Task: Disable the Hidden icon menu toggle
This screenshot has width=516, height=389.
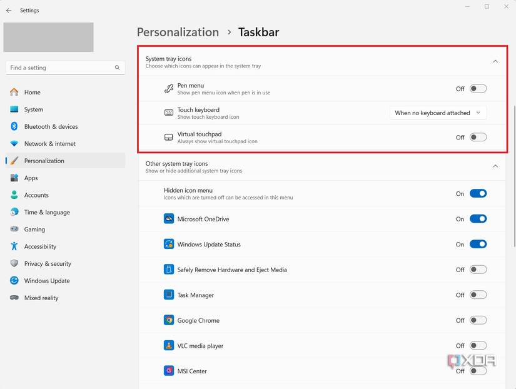Action: (x=478, y=194)
